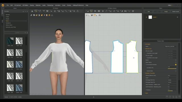Open the 2D Pattern menu
Viewport: 182px width, 102px height.
pos(25,5)
